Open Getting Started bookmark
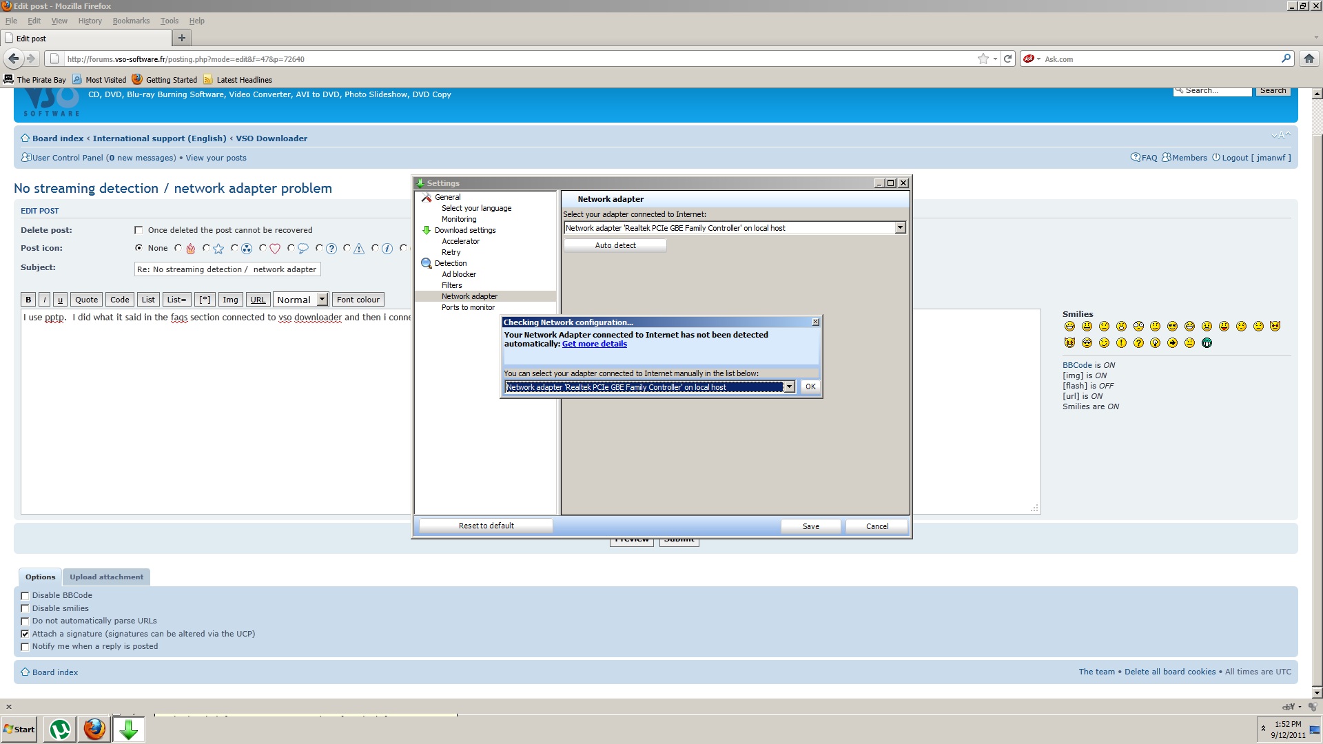The height and width of the screenshot is (744, 1323). click(165, 79)
